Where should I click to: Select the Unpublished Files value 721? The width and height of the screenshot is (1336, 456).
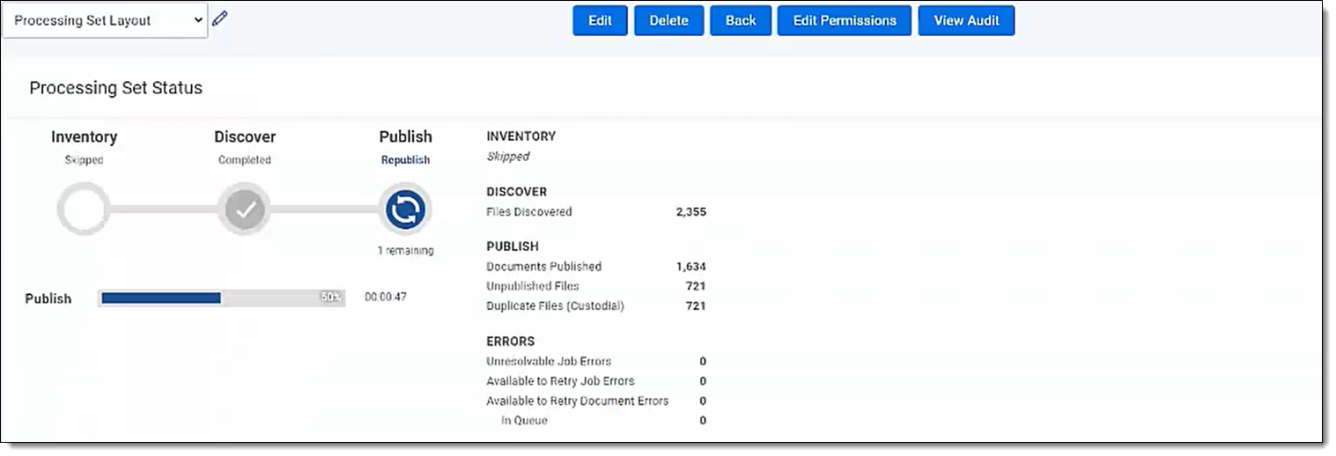coord(696,286)
